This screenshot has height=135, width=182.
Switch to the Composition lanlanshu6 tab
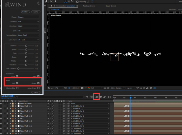65,6
